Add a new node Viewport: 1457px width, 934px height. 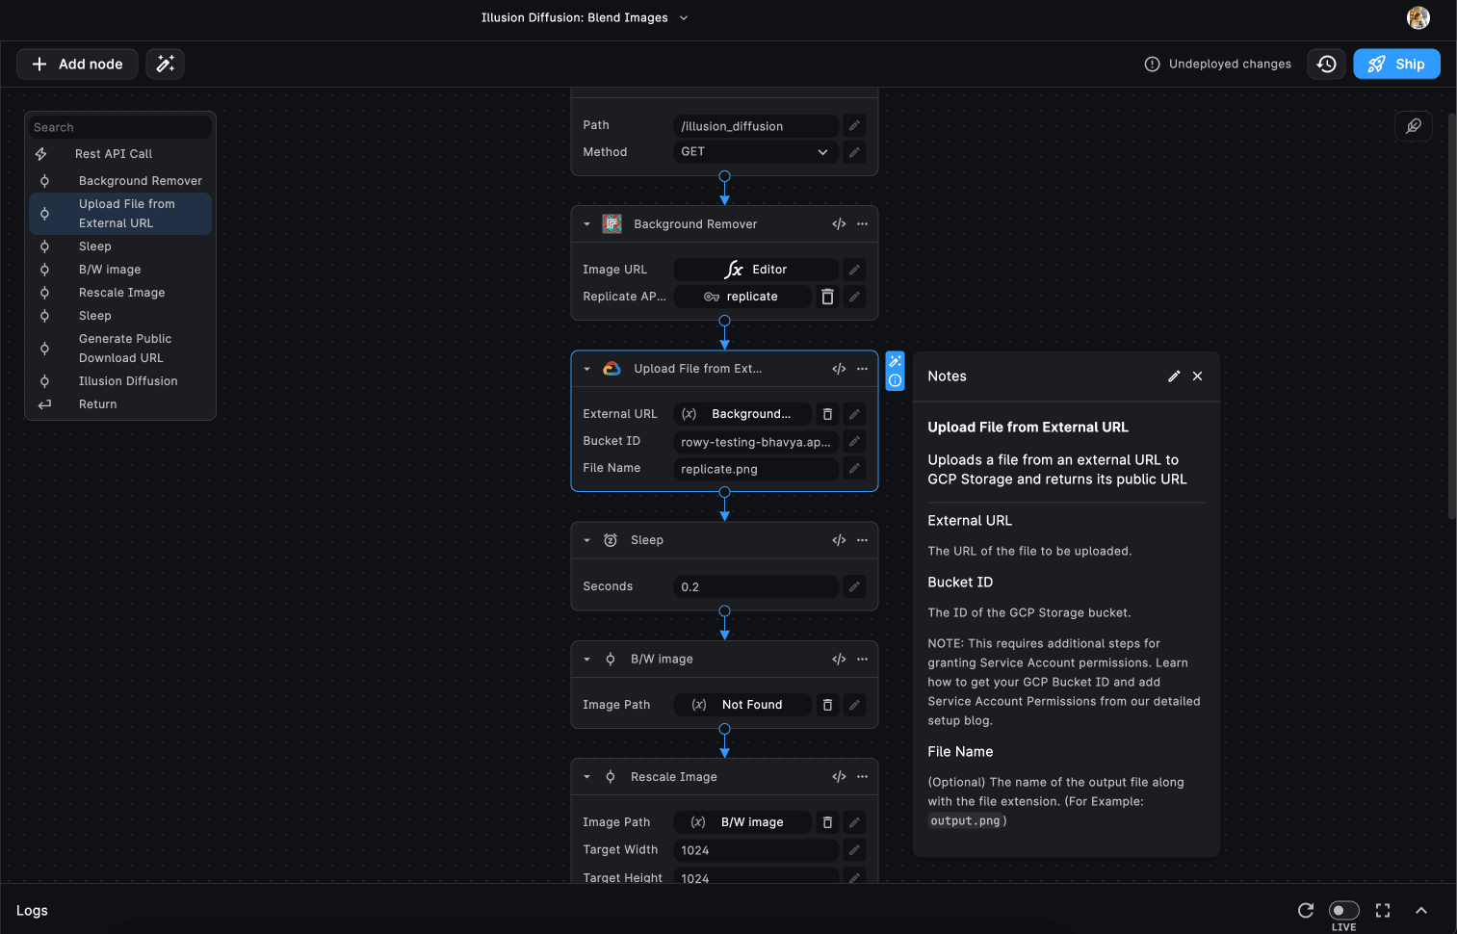77,64
